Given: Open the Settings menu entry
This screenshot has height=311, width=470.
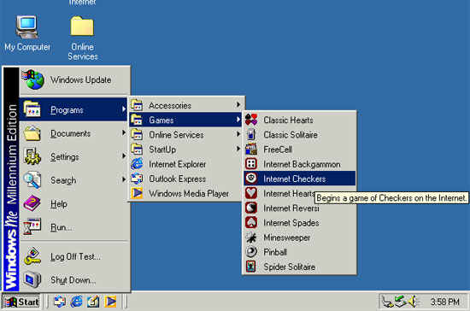Looking at the screenshot, I should pos(73,156).
